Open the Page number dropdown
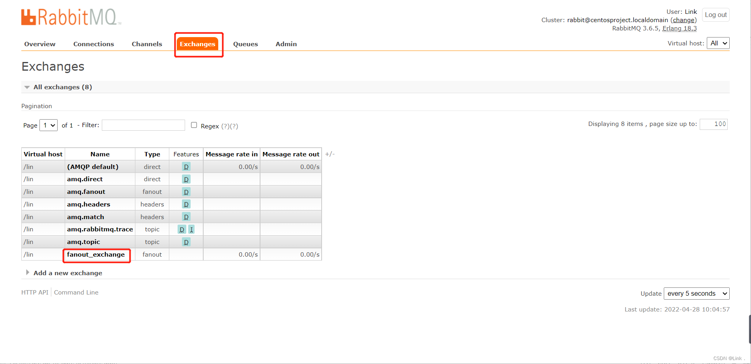Image resolution: width=751 pixels, height=364 pixels. pyautogui.click(x=49, y=125)
